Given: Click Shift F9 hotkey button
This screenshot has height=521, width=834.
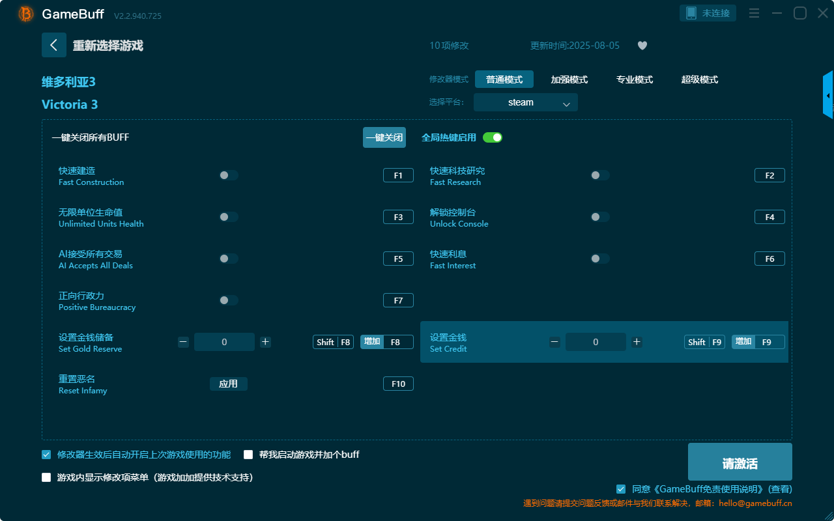Looking at the screenshot, I should [704, 342].
